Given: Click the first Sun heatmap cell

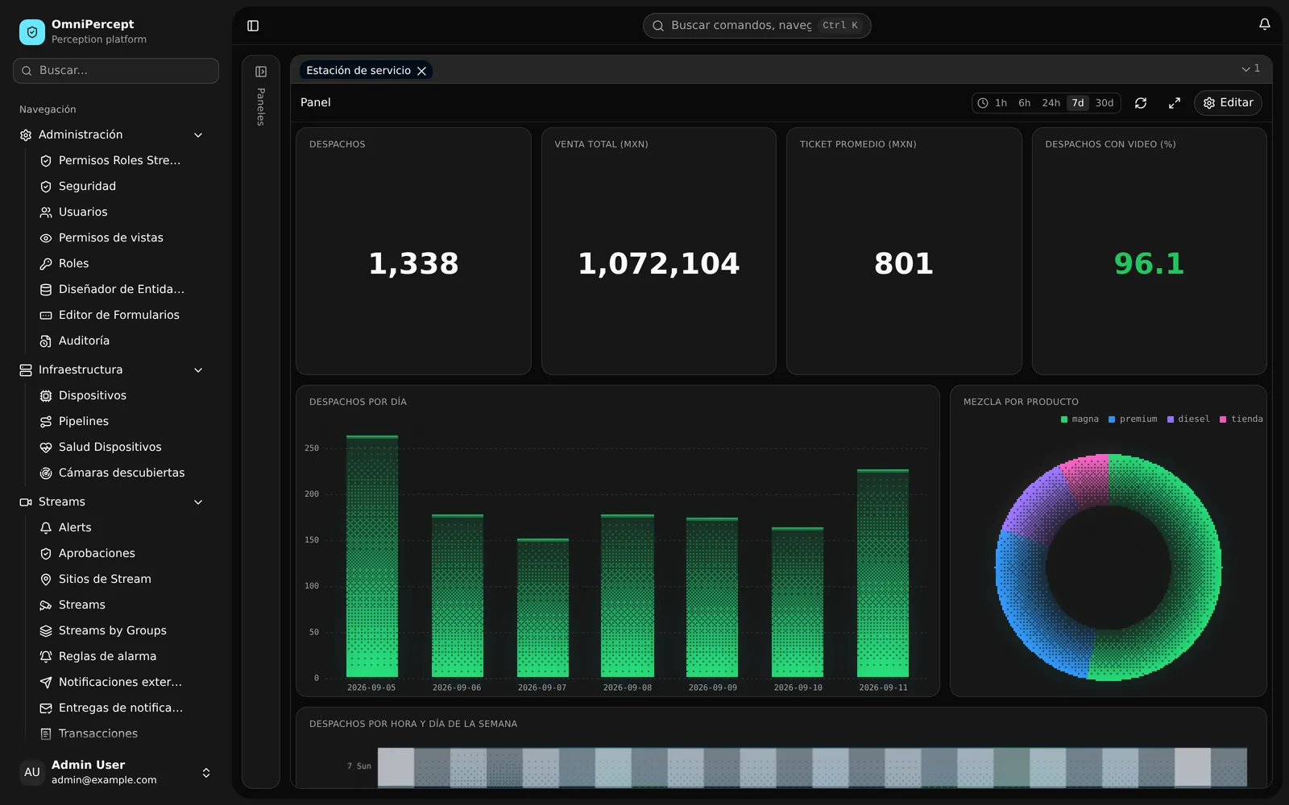Looking at the screenshot, I should pos(396,767).
